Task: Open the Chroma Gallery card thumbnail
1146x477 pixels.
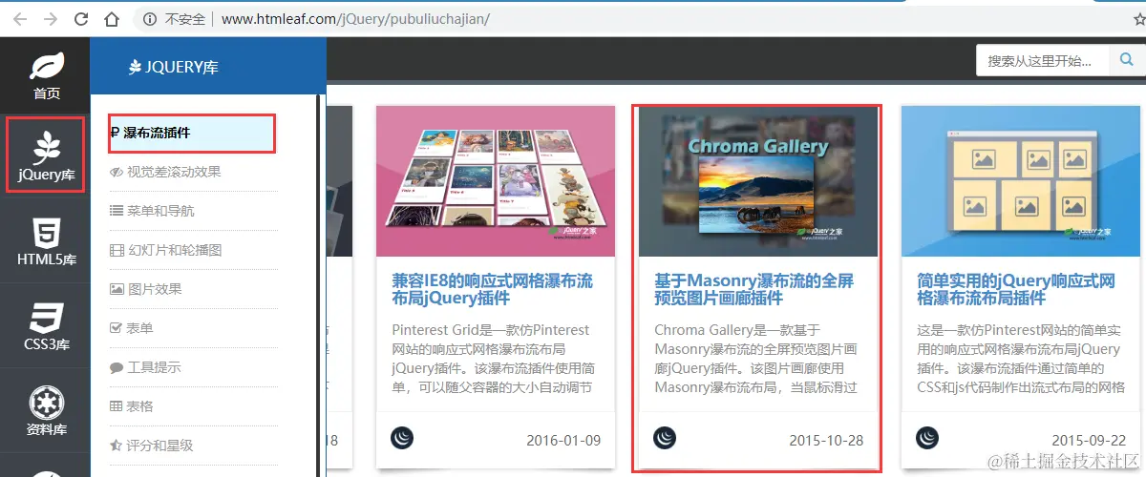Action: click(x=758, y=181)
